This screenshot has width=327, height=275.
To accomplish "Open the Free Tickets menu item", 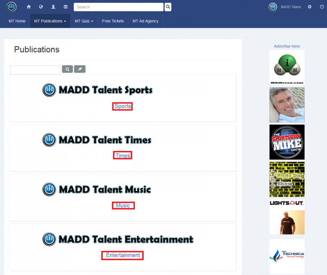I will 113,21.
